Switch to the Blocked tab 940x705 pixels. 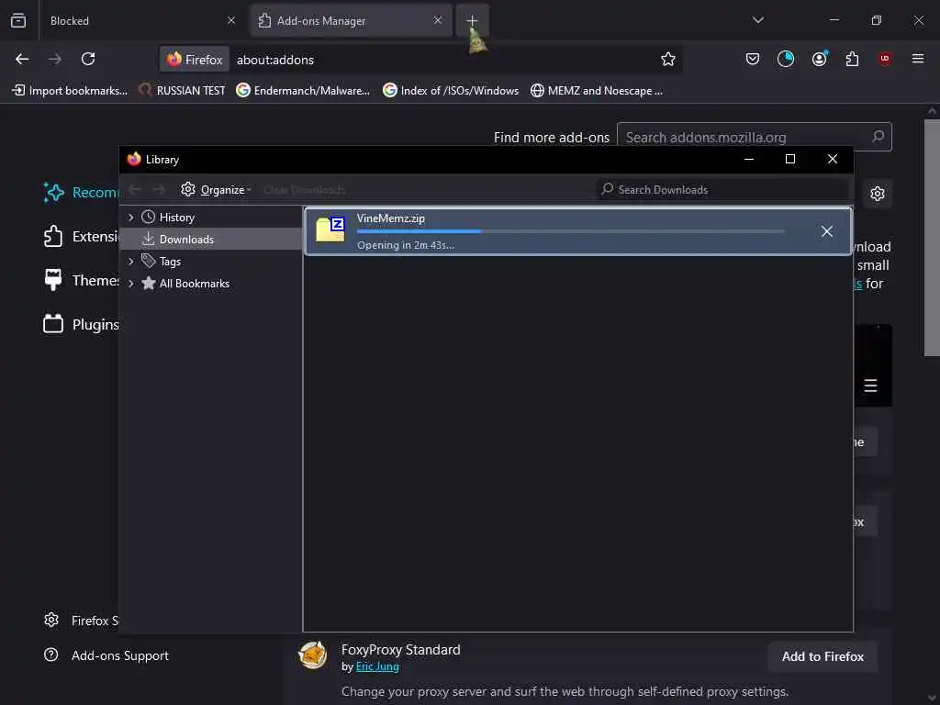[x=140, y=20]
